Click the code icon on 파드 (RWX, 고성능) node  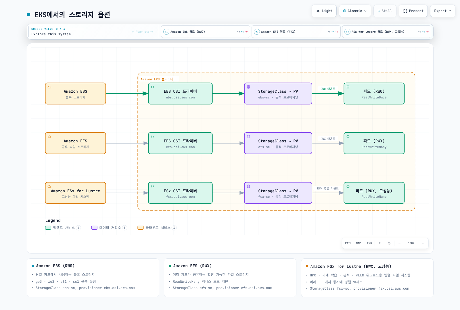(348, 186)
